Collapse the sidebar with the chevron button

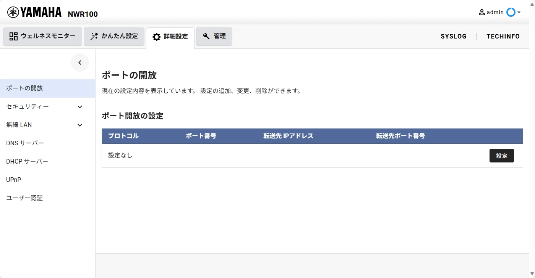[x=80, y=63]
